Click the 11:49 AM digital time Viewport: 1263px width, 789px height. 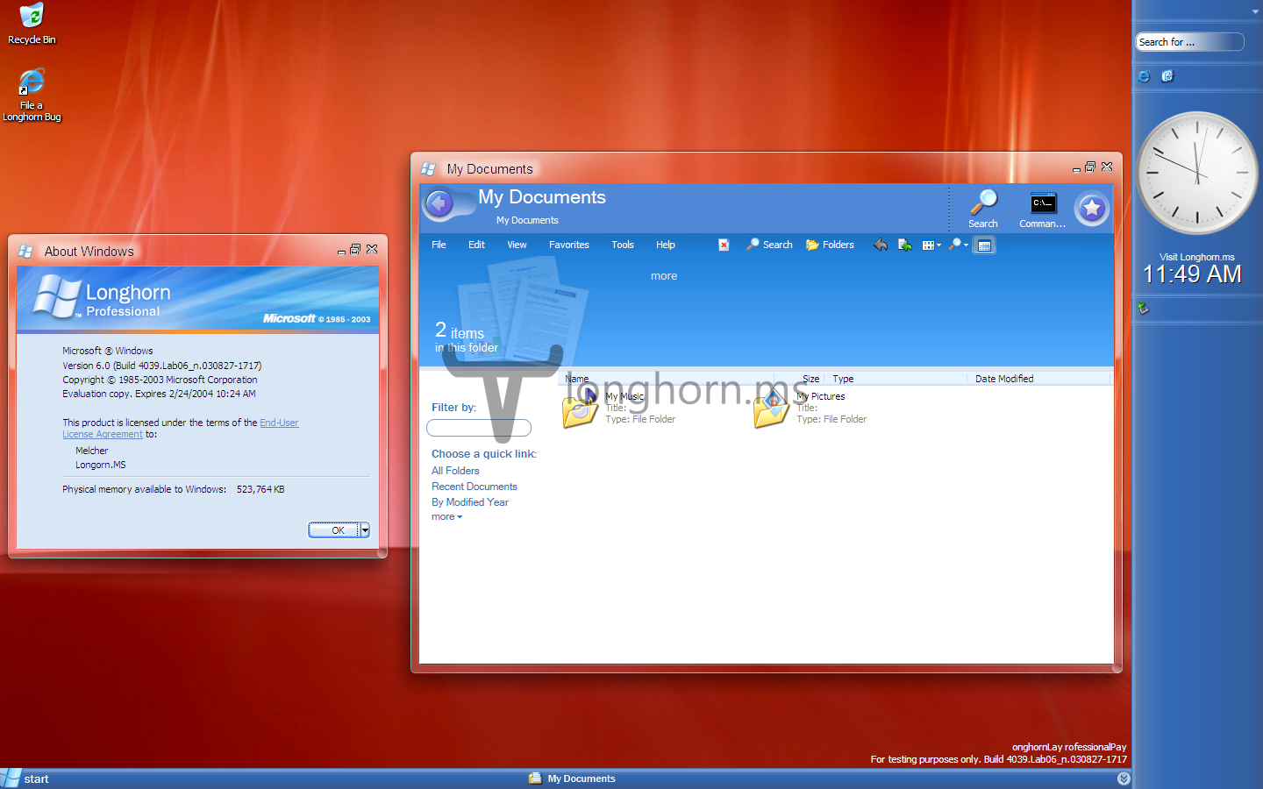click(x=1192, y=274)
